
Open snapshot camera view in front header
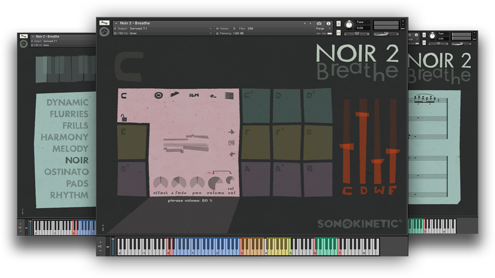click(319, 23)
